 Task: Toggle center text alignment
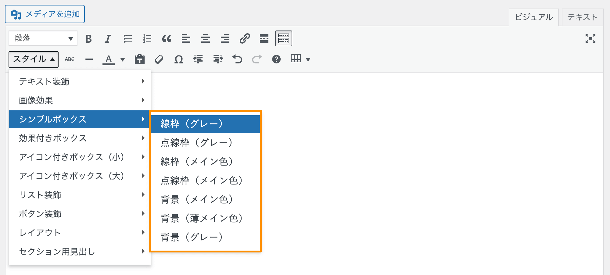pyautogui.click(x=206, y=38)
